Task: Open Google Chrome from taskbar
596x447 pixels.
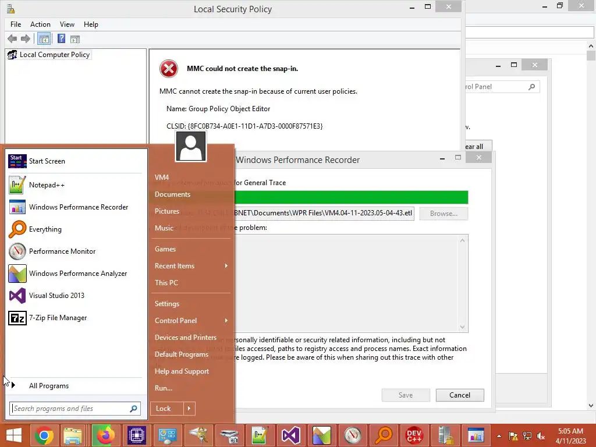Action: [44, 435]
